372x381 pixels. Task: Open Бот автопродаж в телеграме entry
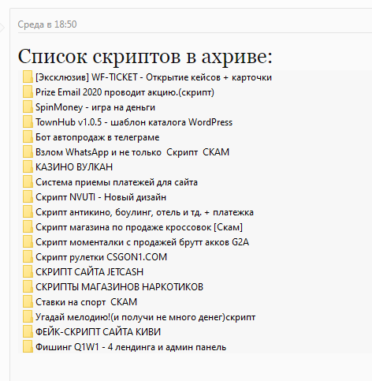coord(98,137)
